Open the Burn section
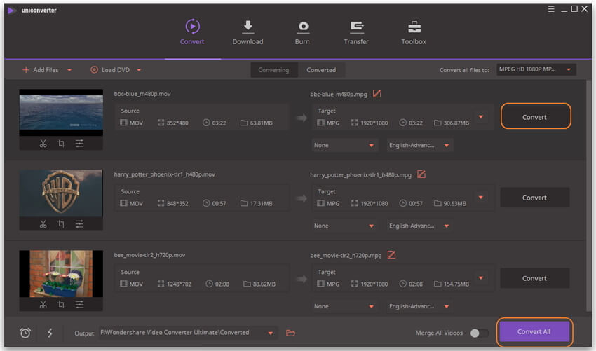Viewport: 596px width, 351px height. [x=303, y=32]
